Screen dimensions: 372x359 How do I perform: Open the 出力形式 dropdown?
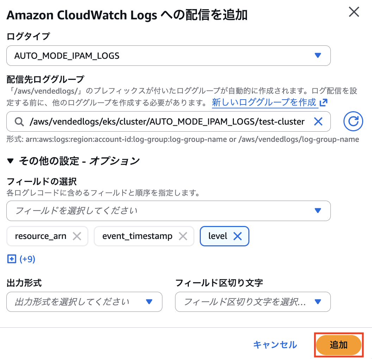coord(84,302)
